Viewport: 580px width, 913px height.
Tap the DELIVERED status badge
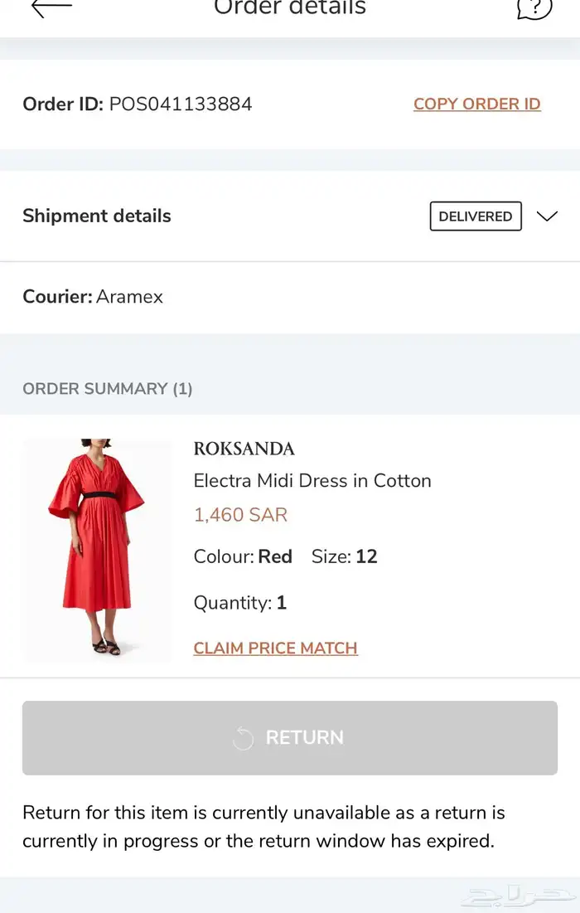[476, 216]
